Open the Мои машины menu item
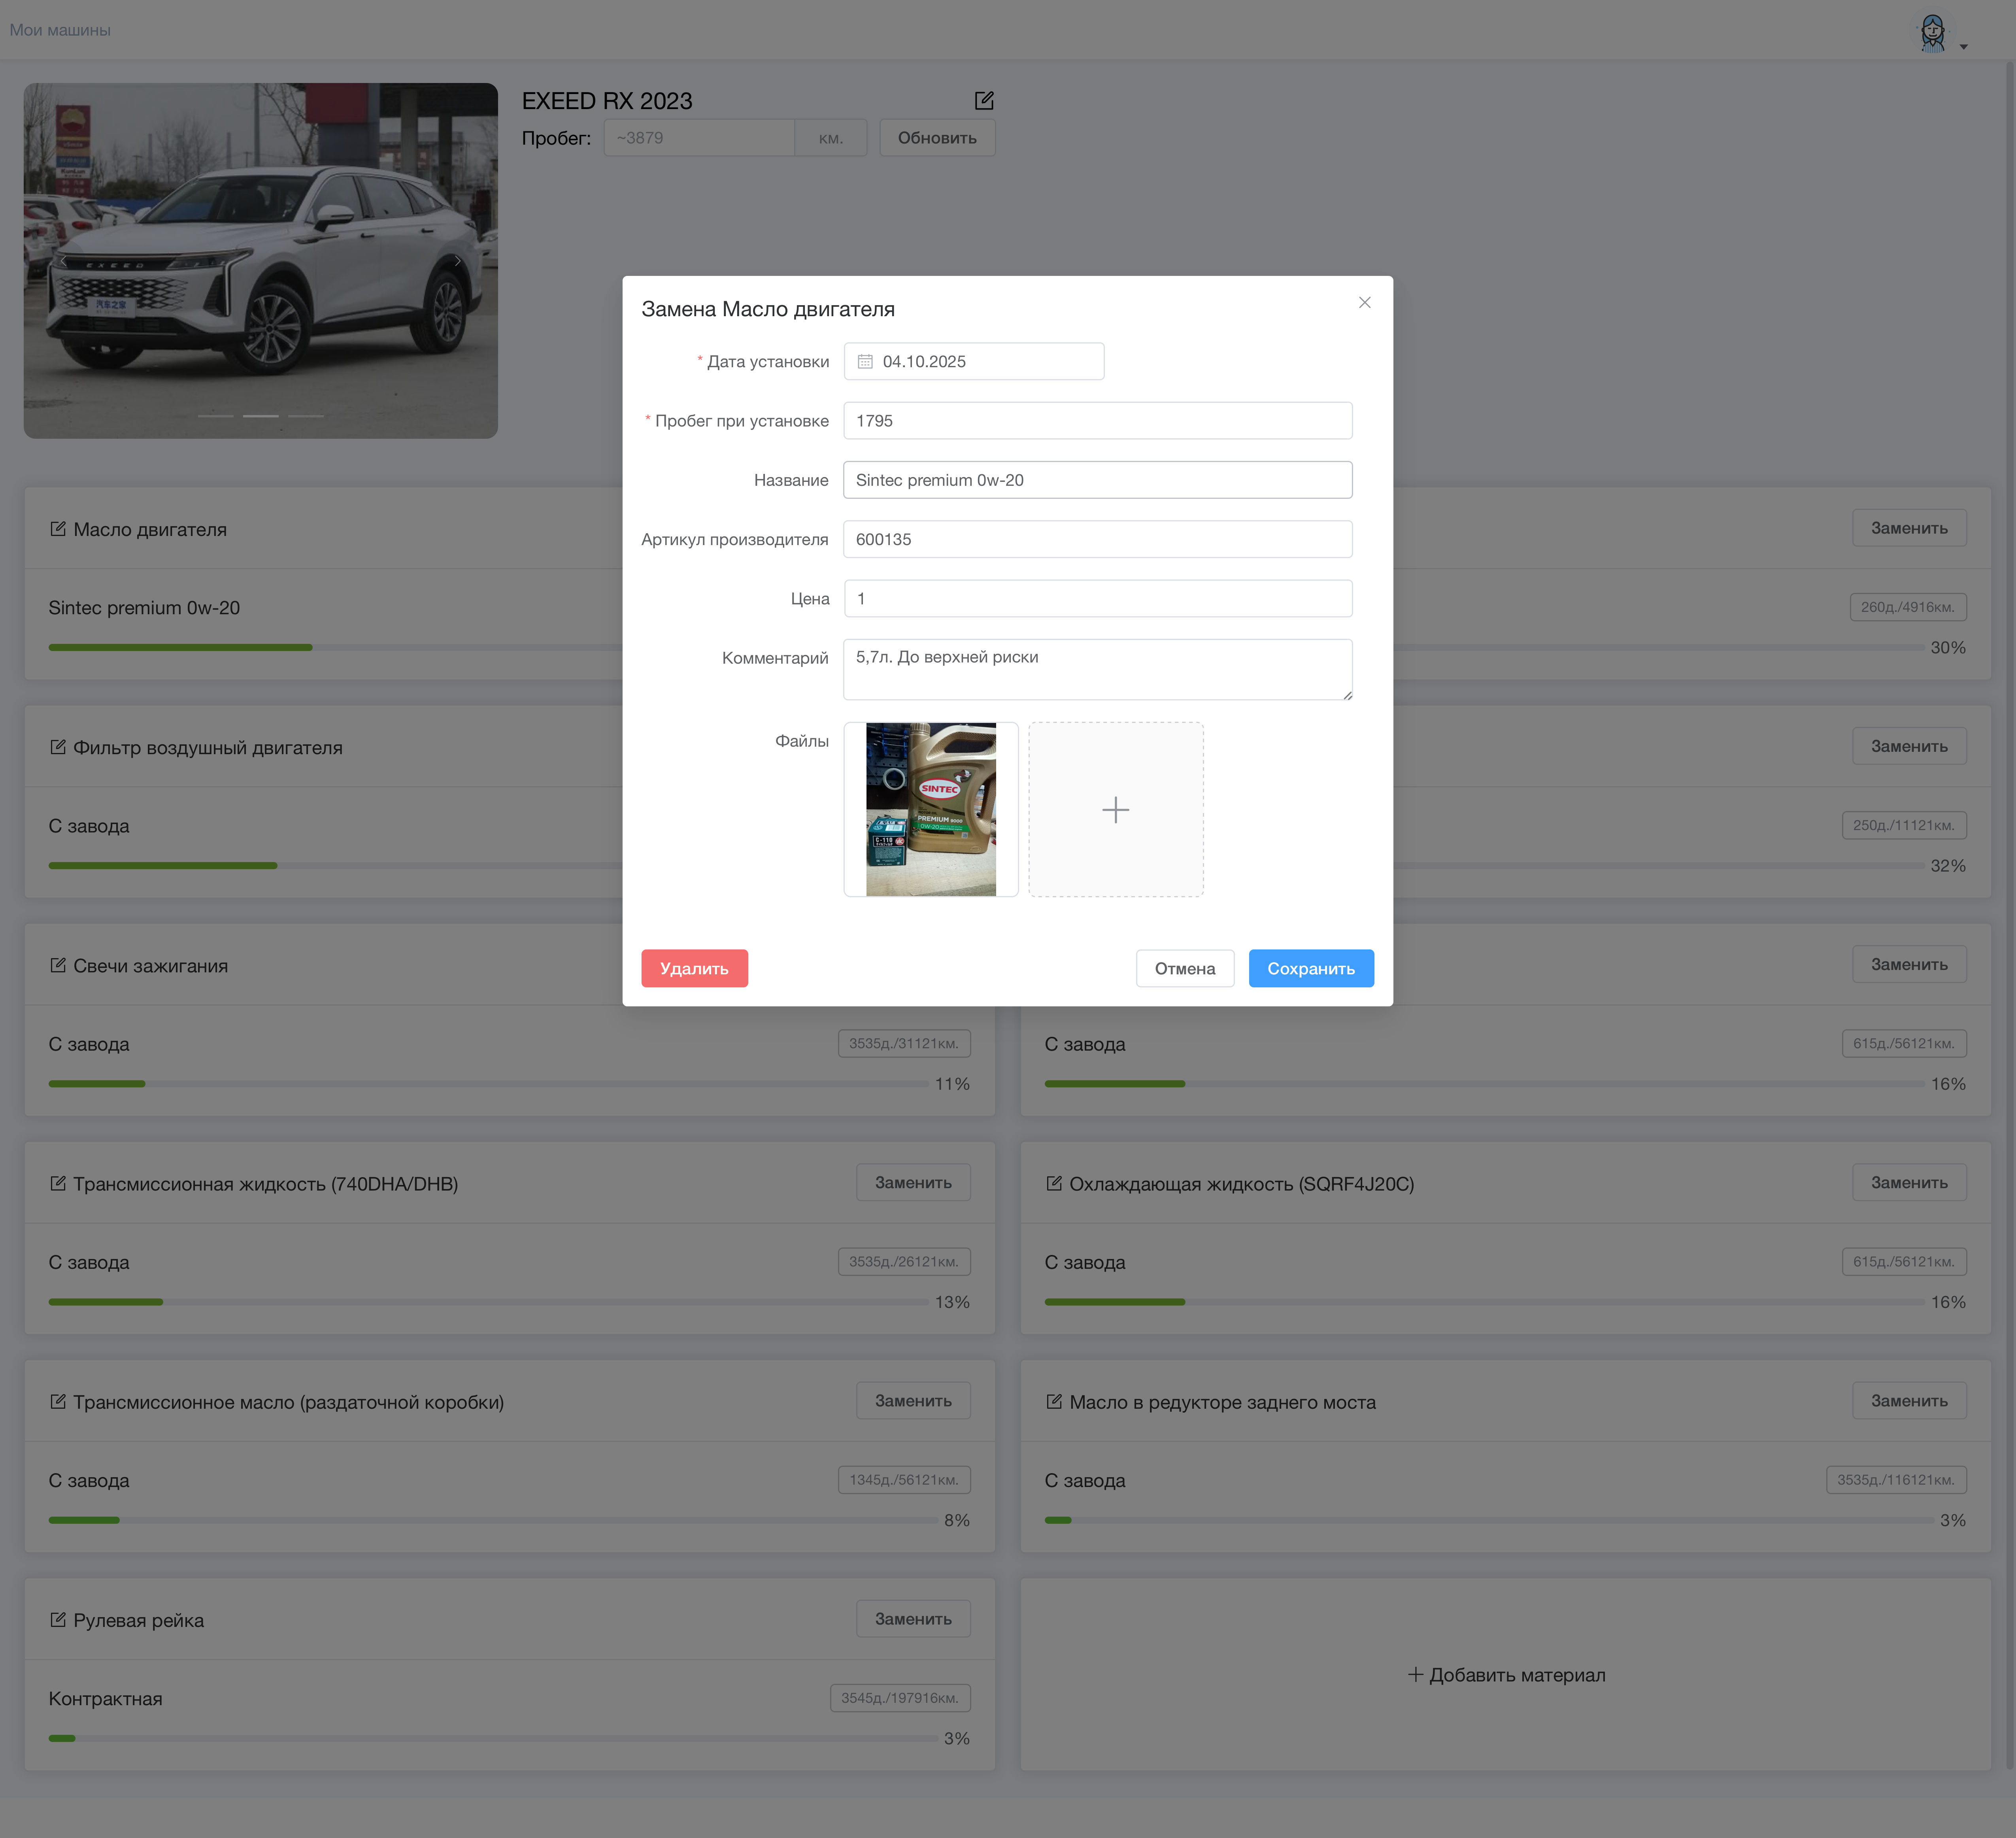The height and width of the screenshot is (1838, 2016). click(x=60, y=30)
